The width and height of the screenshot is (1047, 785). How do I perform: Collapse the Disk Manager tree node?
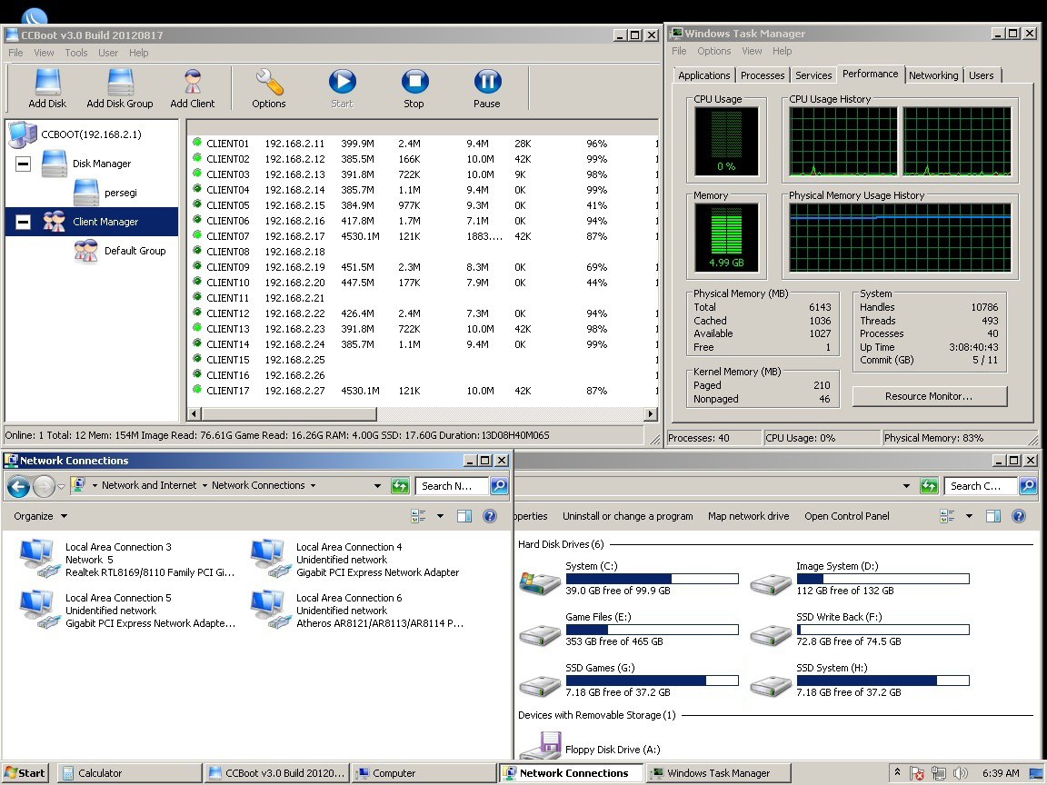click(x=23, y=164)
